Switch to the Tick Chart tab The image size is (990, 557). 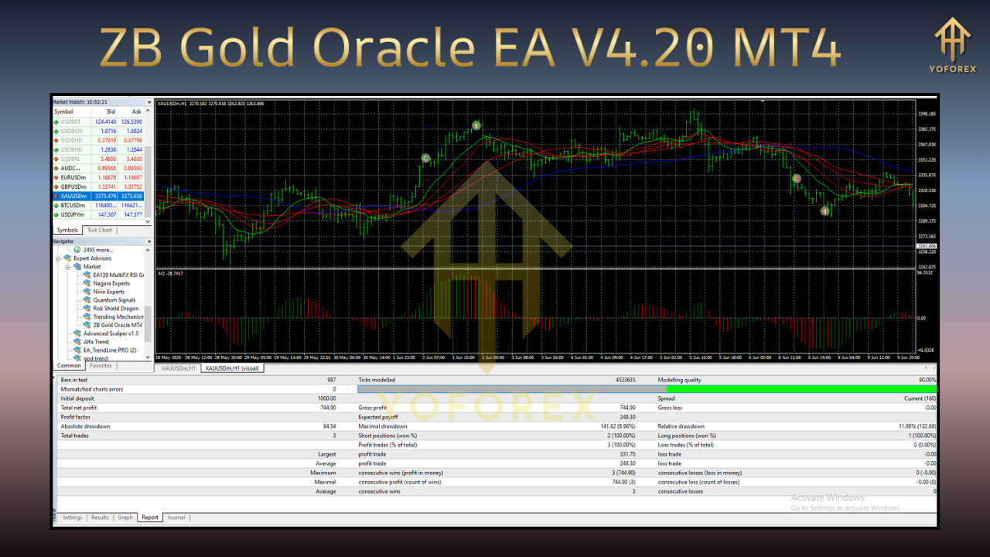coord(100,230)
